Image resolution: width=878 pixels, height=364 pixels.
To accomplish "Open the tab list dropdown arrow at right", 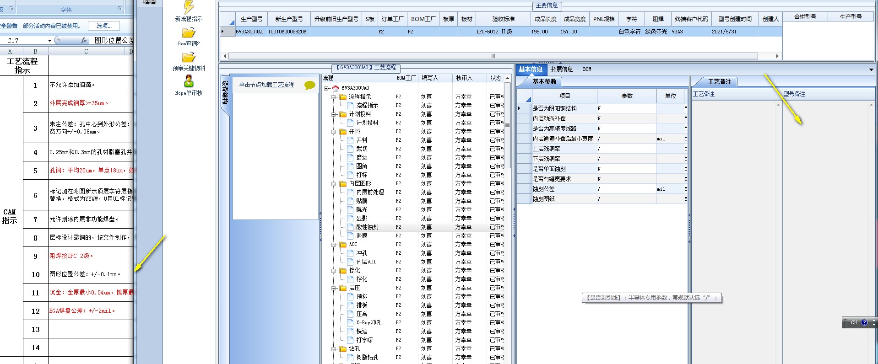I will coord(871,70).
